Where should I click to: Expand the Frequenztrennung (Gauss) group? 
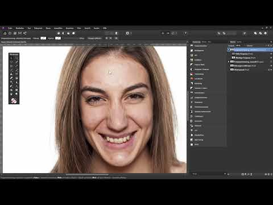tap(229, 61)
